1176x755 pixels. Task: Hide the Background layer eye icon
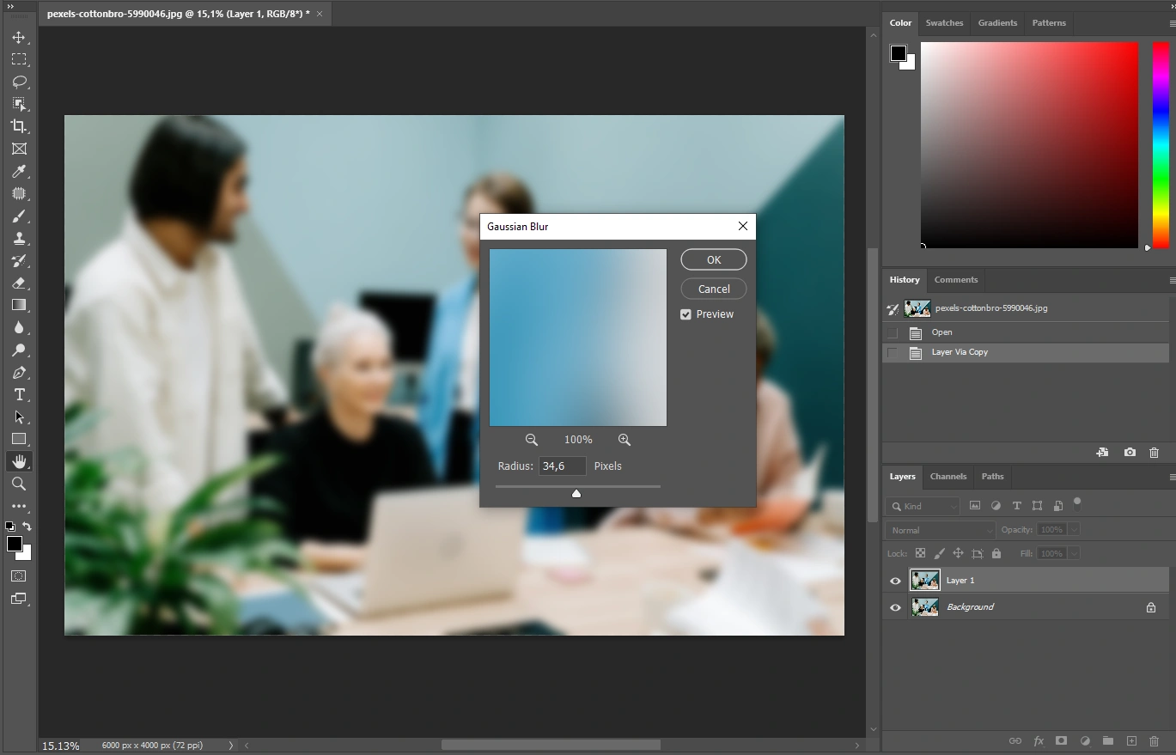895,607
